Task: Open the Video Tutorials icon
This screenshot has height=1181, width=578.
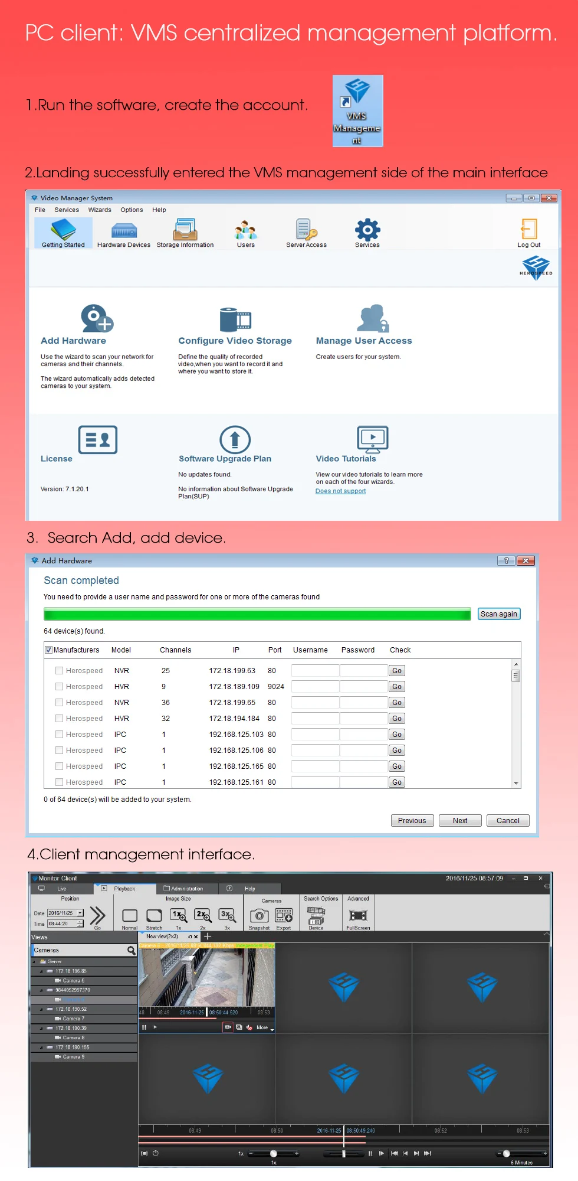Action: [x=373, y=439]
